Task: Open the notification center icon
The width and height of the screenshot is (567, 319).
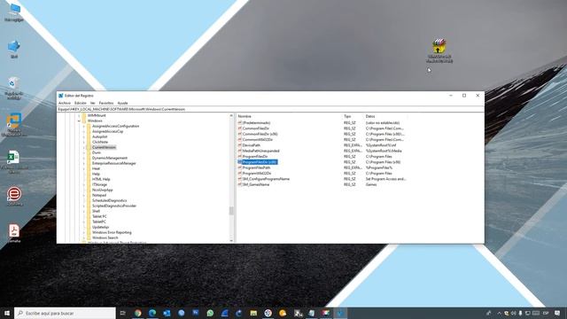Action: 557,313
